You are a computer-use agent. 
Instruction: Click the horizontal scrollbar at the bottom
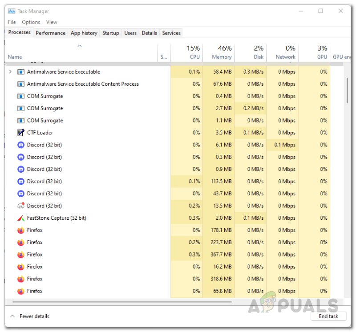(122, 302)
